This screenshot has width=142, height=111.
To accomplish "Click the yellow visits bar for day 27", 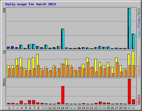I will point(116,67).
